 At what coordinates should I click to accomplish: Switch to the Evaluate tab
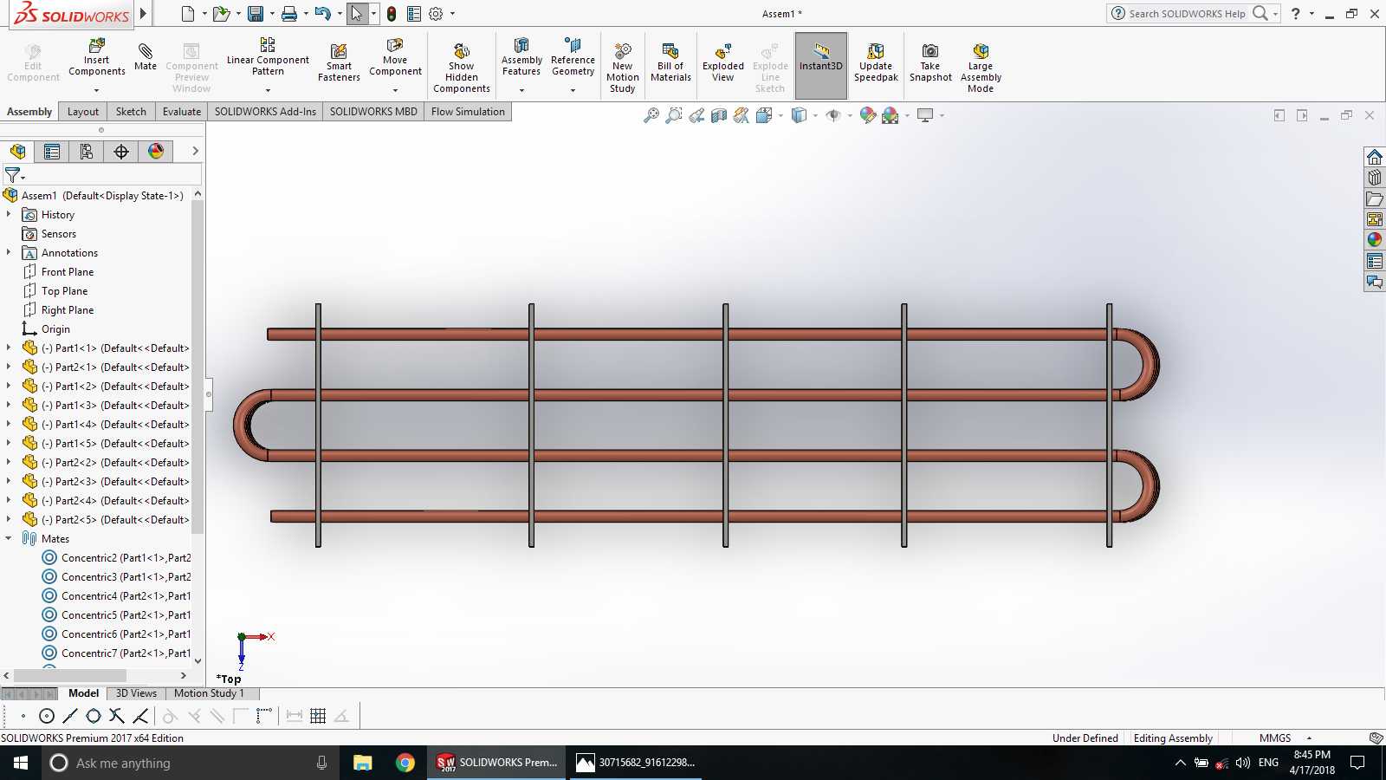182,112
